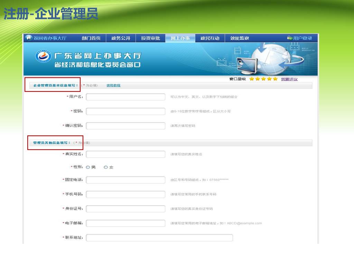
Task: Click the hint 请再次填写密码
Action: (x=183, y=126)
